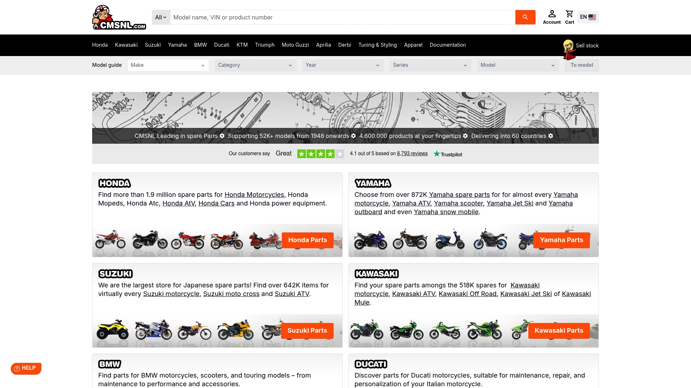Open the Make dropdown
This screenshot has height=388, width=691.
(x=168, y=65)
